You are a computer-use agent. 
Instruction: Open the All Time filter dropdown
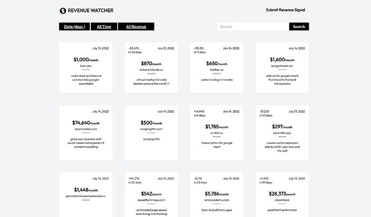(104, 26)
